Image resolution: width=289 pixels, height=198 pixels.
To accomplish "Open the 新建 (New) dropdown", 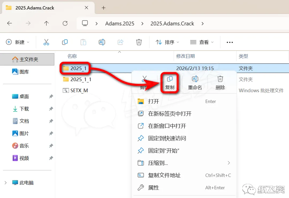I will (17, 42).
